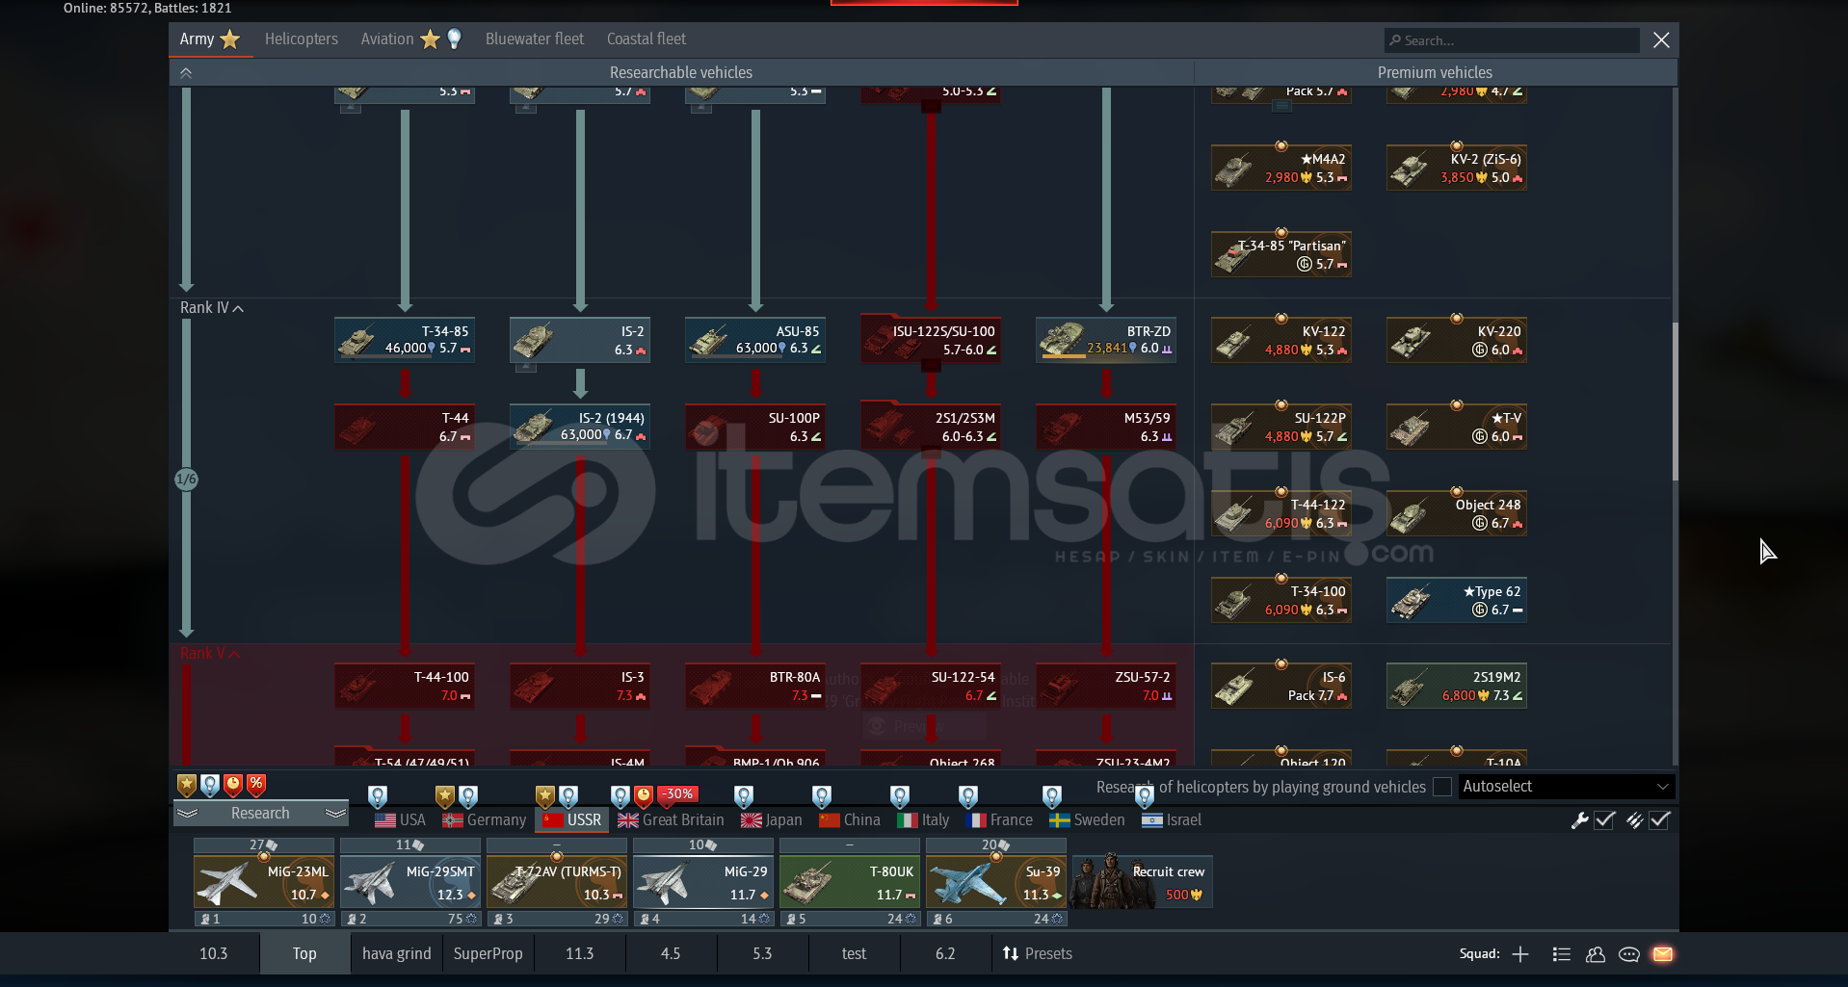Screen dimensions: 1848x987
Task: Select the USA nation tab
Action: pos(401,820)
